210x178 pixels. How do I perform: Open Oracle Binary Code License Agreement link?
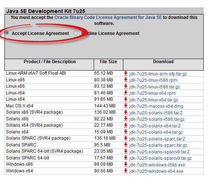[x=108, y=17]
